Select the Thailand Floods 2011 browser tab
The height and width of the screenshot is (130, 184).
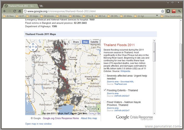[x=21, y=6]
